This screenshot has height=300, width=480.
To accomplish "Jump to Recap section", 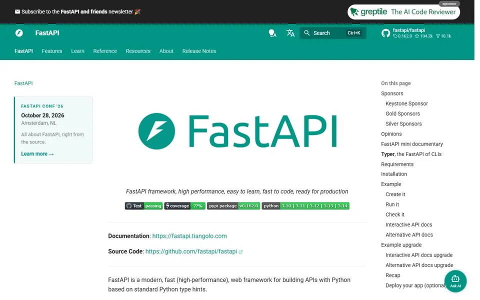I will click(393, 275).
